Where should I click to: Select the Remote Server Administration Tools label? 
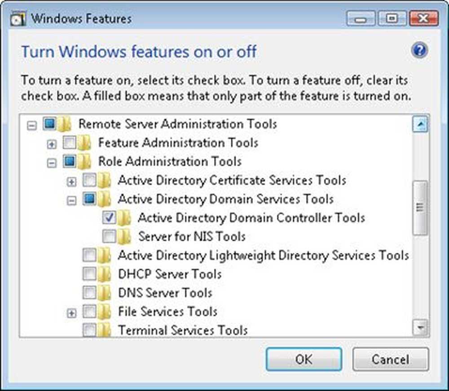click(x=178, y=124)
